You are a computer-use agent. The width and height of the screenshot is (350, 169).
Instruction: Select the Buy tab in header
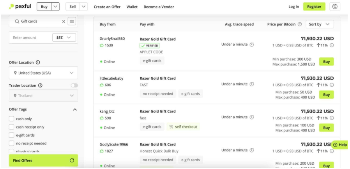[44, 7]
